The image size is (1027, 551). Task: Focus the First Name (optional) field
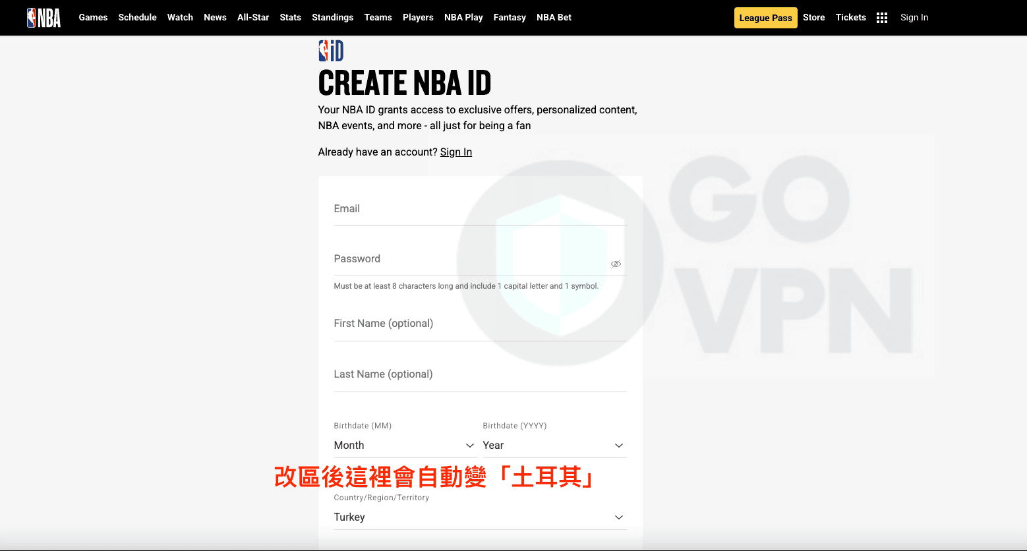coord(480,324)
